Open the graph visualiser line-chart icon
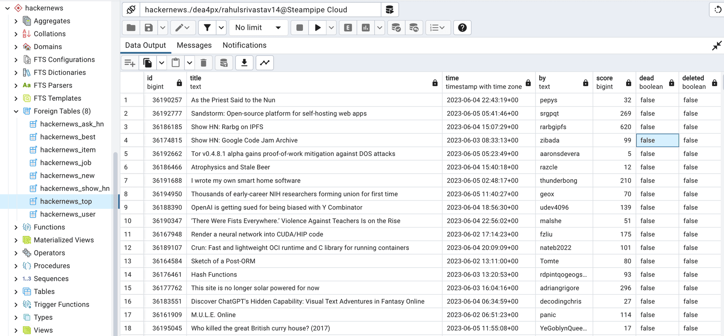Viewport: 724px width, 336px height. coord(265,63)
